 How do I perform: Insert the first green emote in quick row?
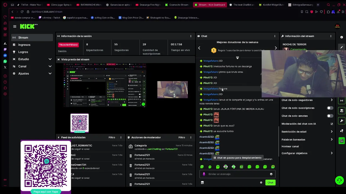point(202,167)
